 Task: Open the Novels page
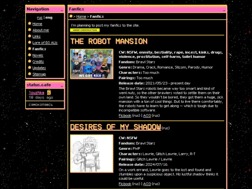[38, 55]
